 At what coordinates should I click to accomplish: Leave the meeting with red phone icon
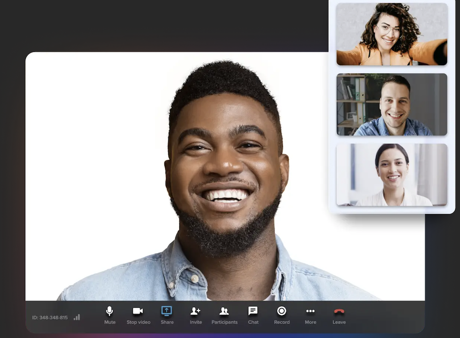pyautogui.click(x=339, y=315)
